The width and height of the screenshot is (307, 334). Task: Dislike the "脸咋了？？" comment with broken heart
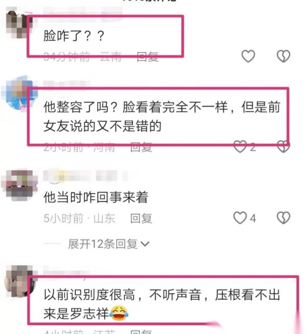pos(283,56)
